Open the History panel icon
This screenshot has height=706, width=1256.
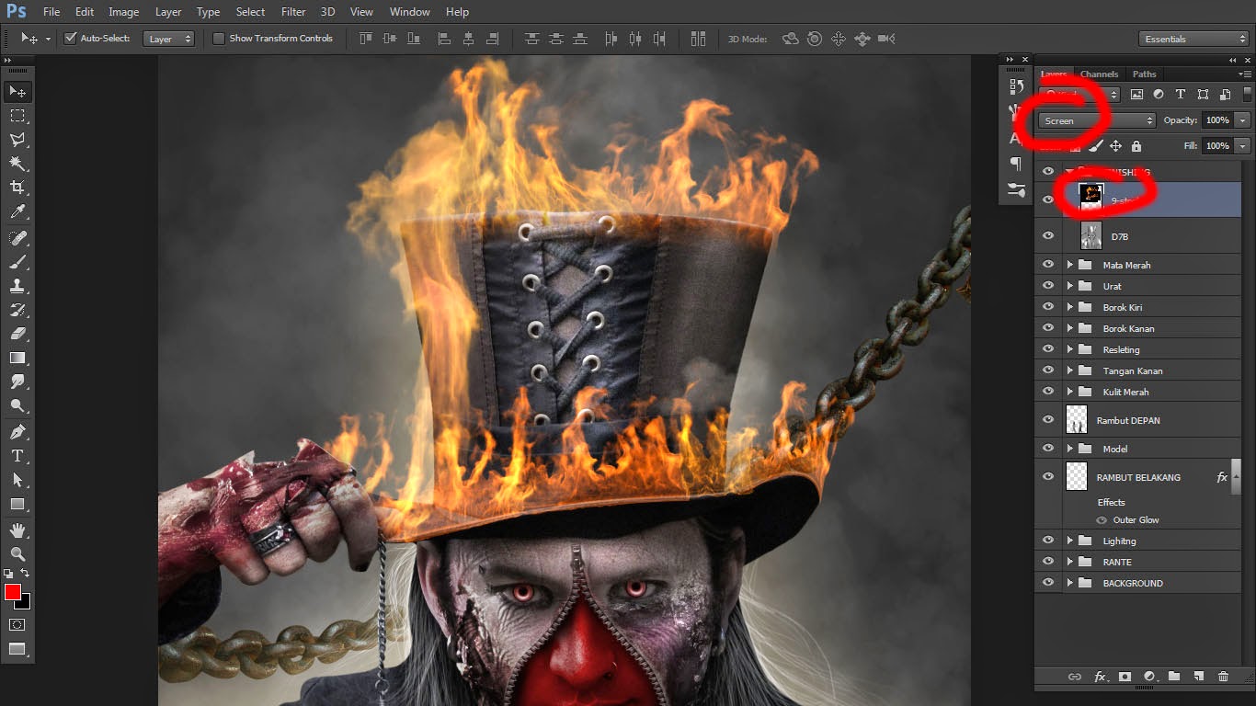coord(1016,86)
